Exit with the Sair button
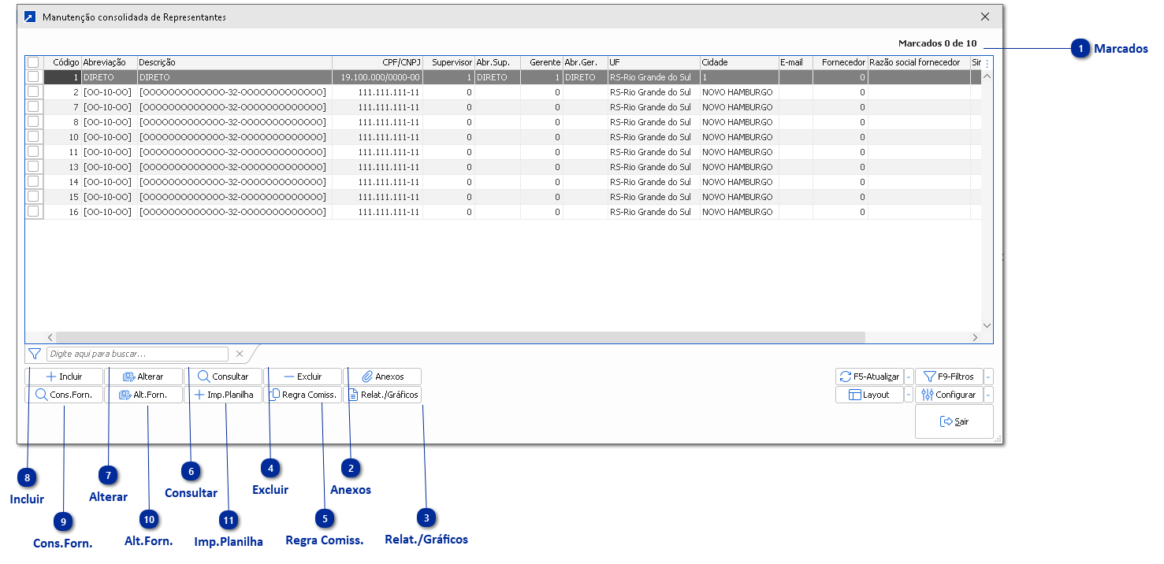Screen dimensions: 1164x564 (954, 421)
